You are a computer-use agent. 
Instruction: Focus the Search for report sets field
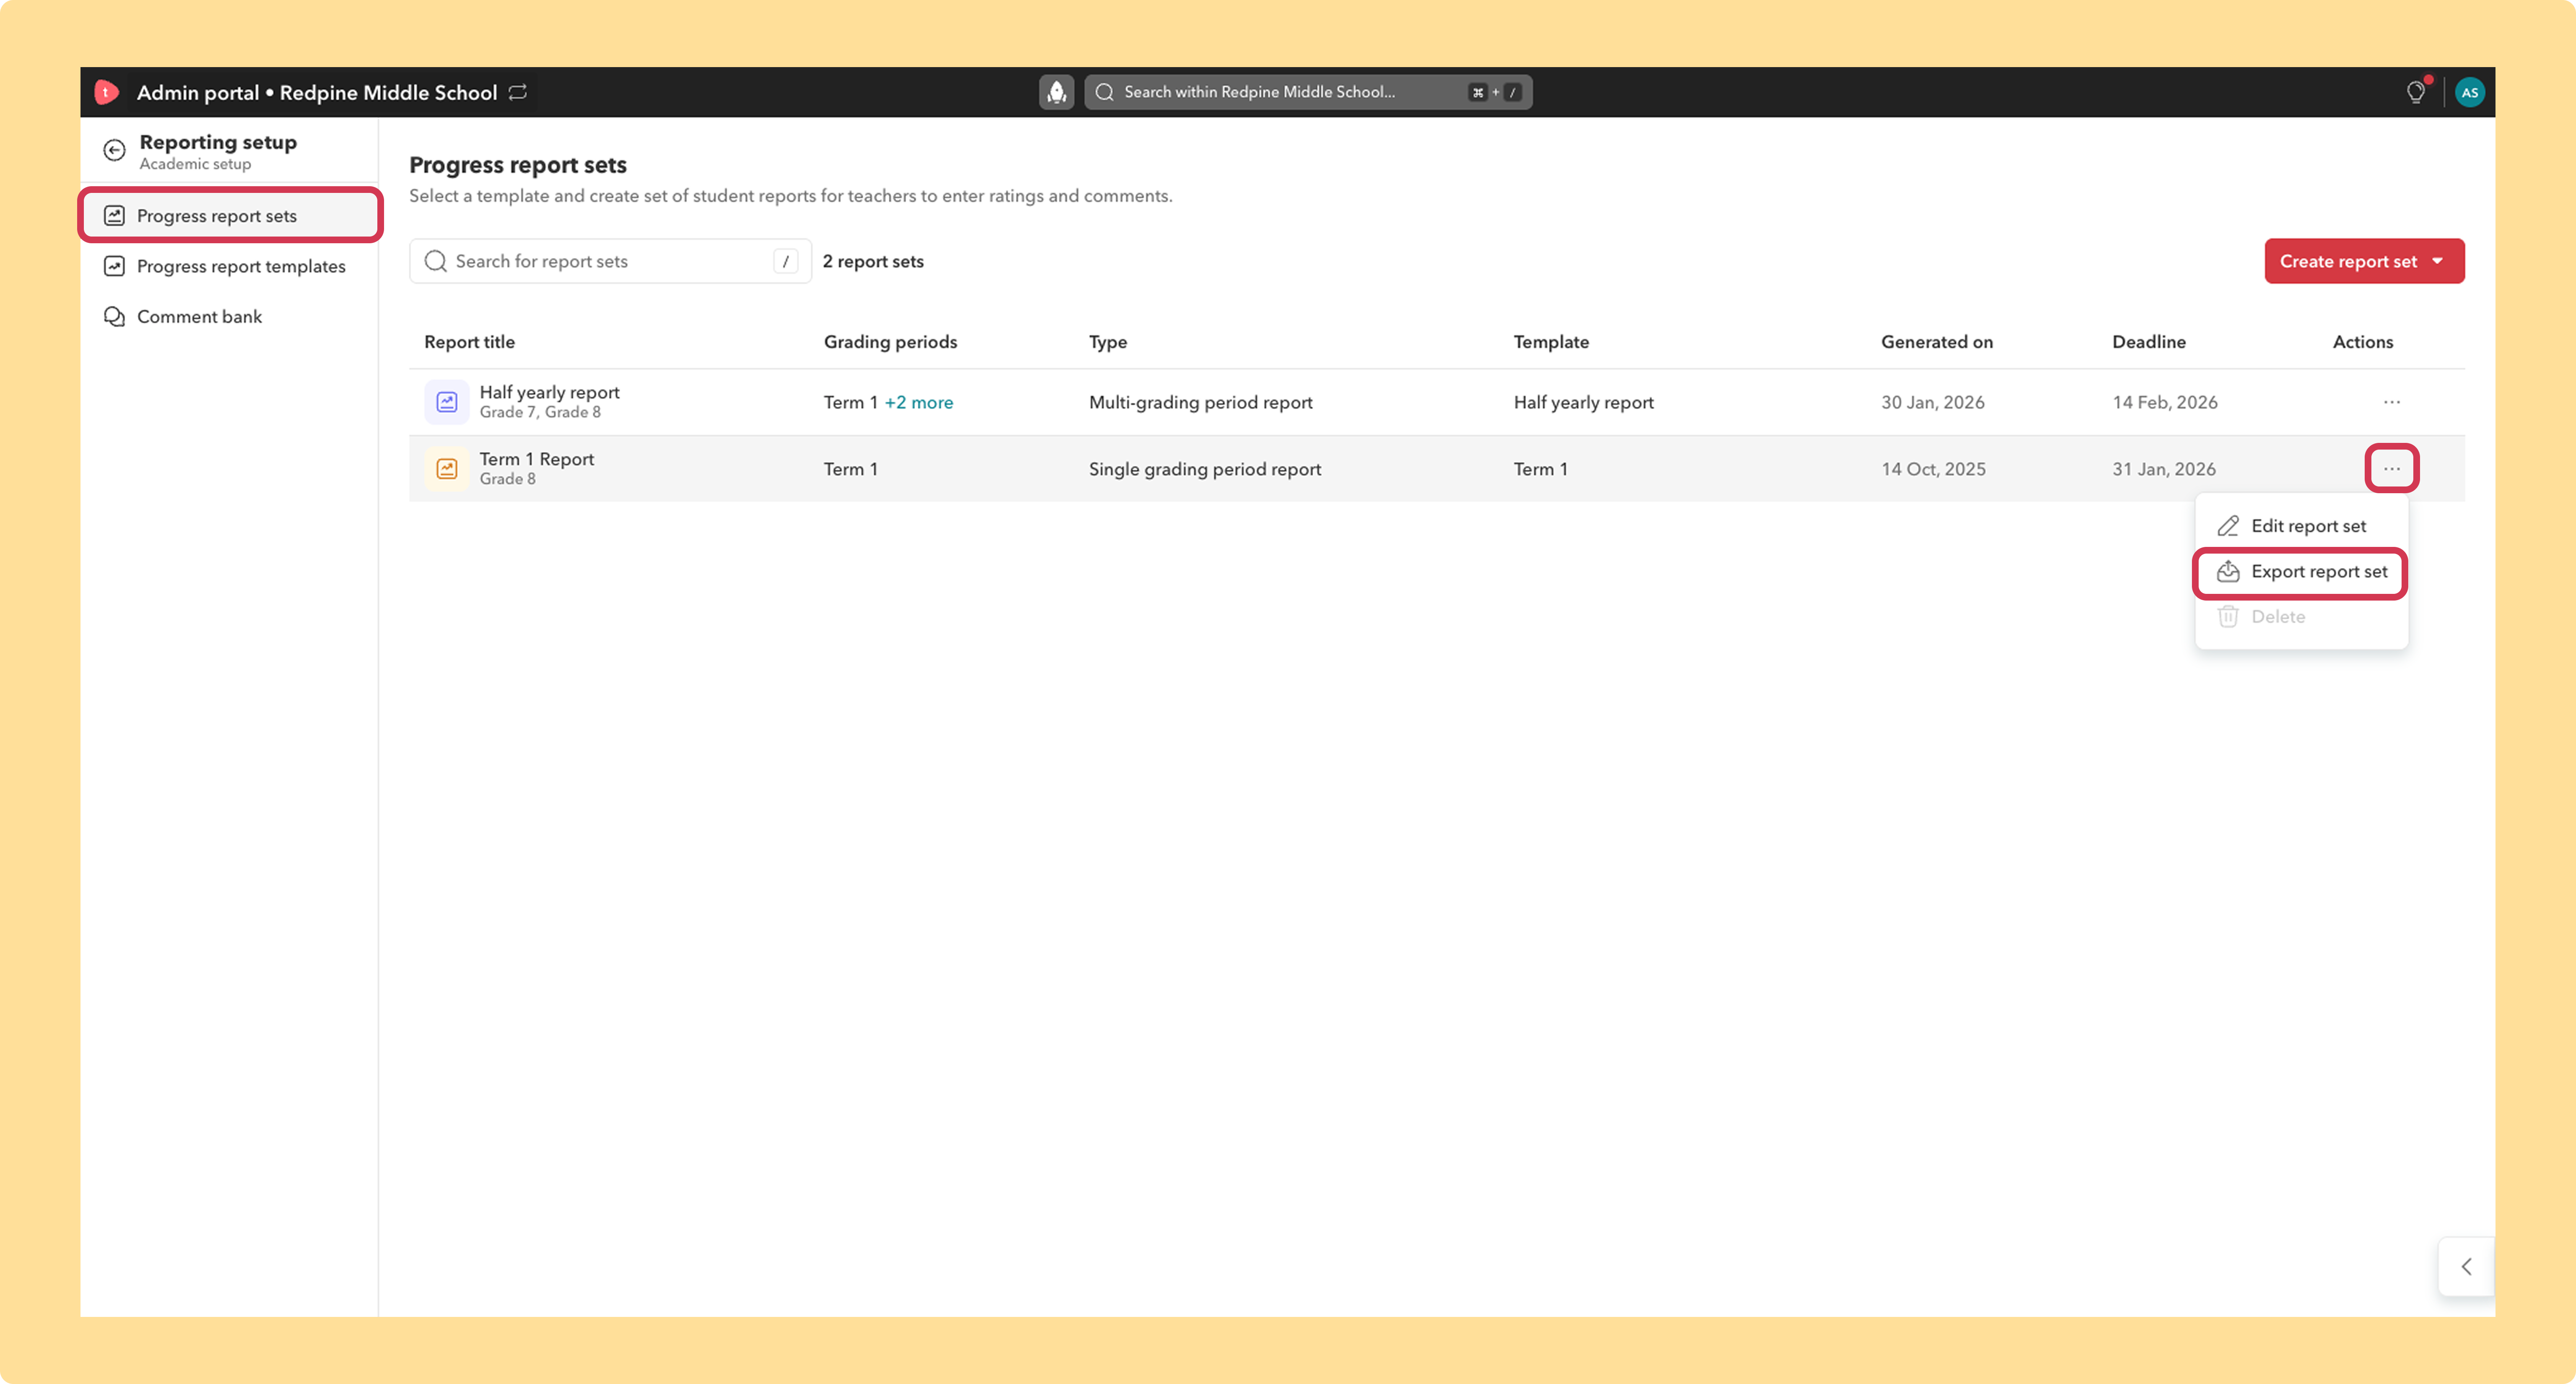click(x=610, y=261)
